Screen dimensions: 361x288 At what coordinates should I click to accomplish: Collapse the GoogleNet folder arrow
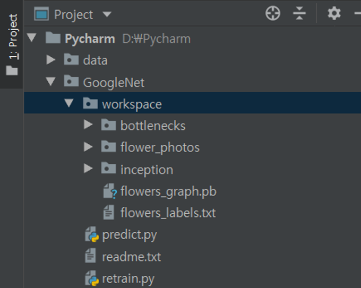(50, 82)
